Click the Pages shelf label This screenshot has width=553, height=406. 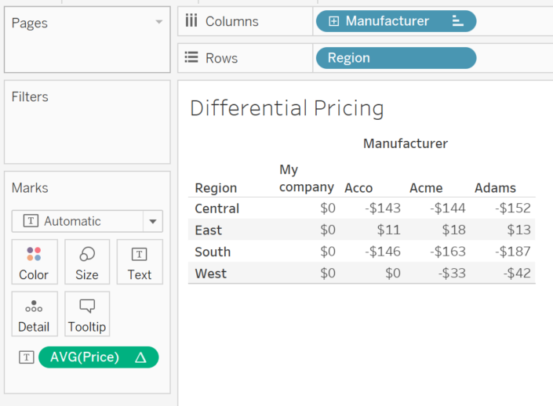[x=29, y=23]
